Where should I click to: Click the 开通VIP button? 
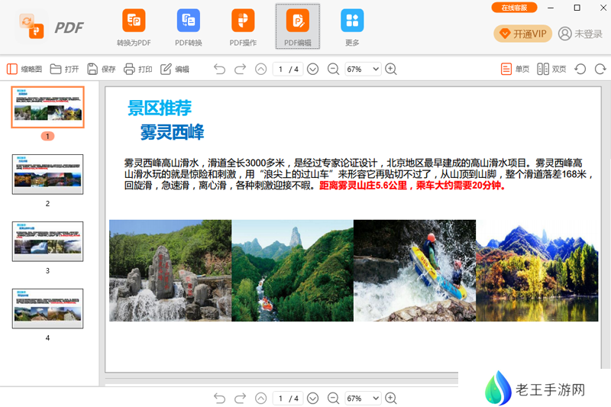tap(522, 34)
